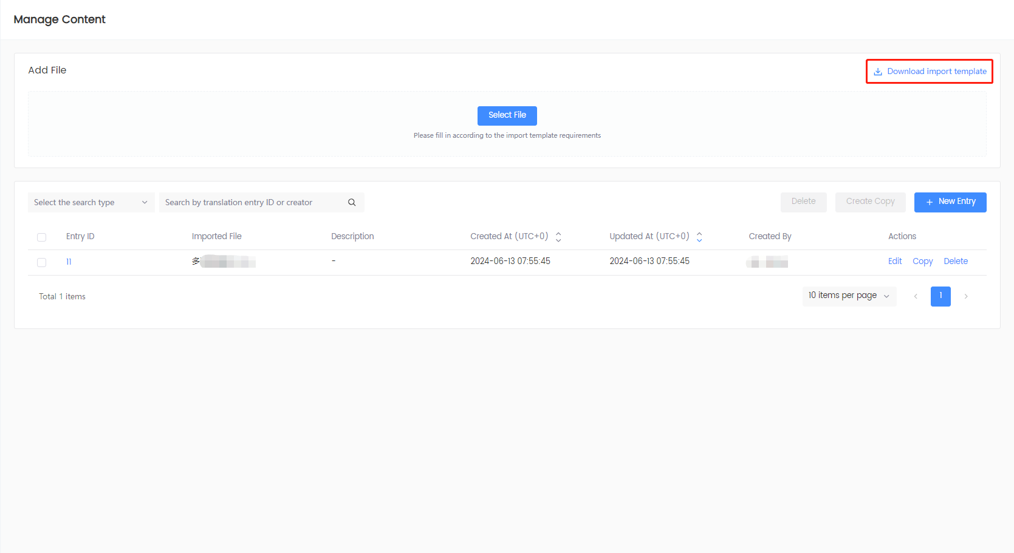Click the download icon beside import template
The image size is (1014, 553).
(x=877, y=72)
